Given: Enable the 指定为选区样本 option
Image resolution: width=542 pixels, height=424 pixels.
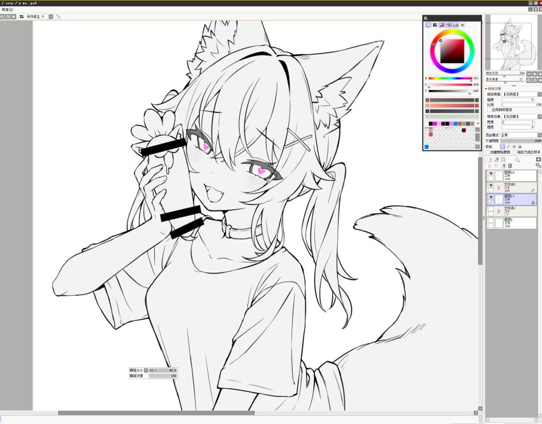Looking at the screenshot, I should click(515, 152).
